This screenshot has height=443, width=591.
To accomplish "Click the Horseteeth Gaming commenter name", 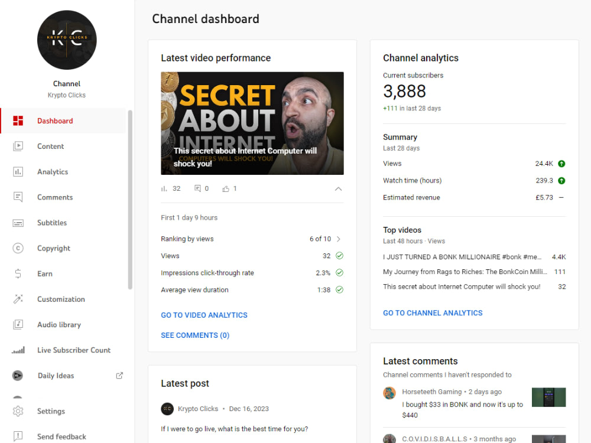I will tap(431, 392).
